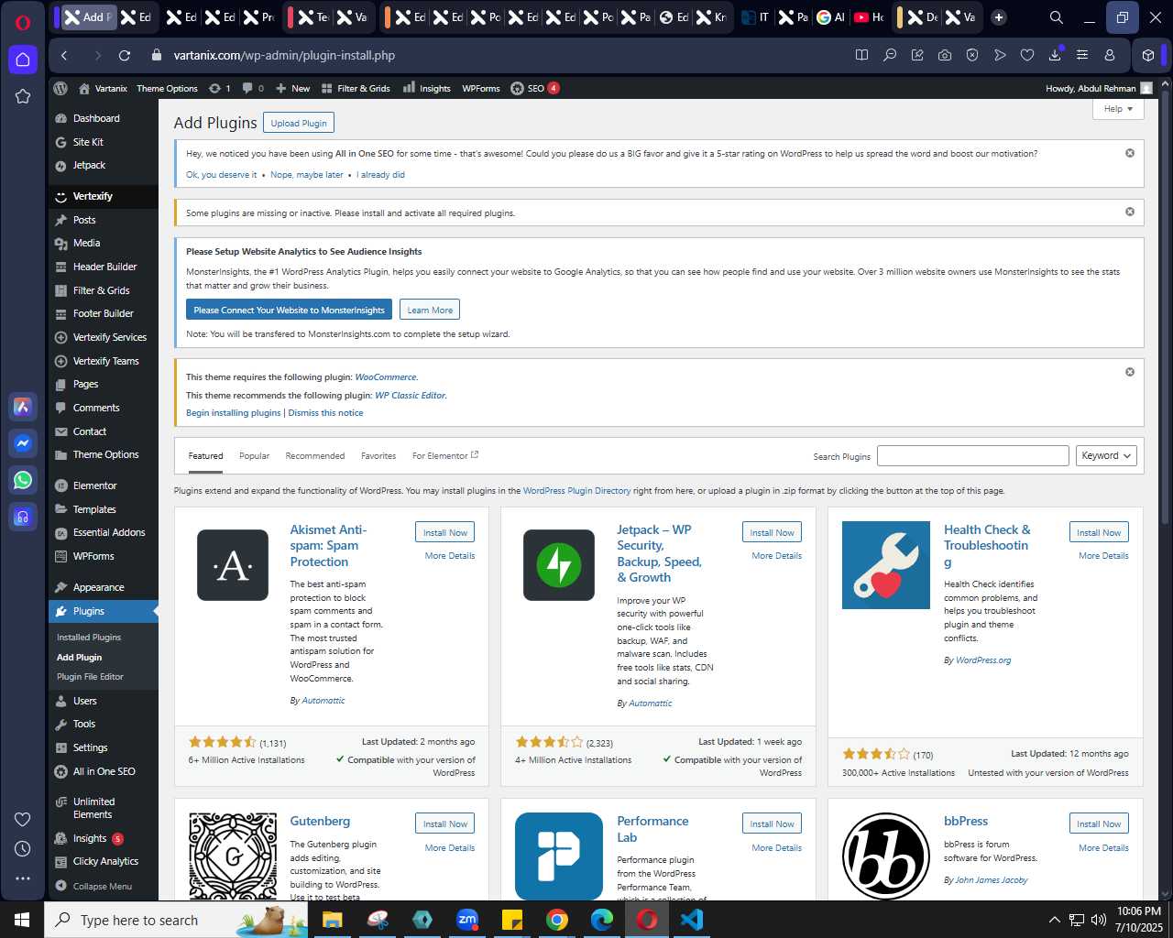This screenshot has height=938, width=1173.
Task: Open downloads icon in address bar
Action: 1055,55
